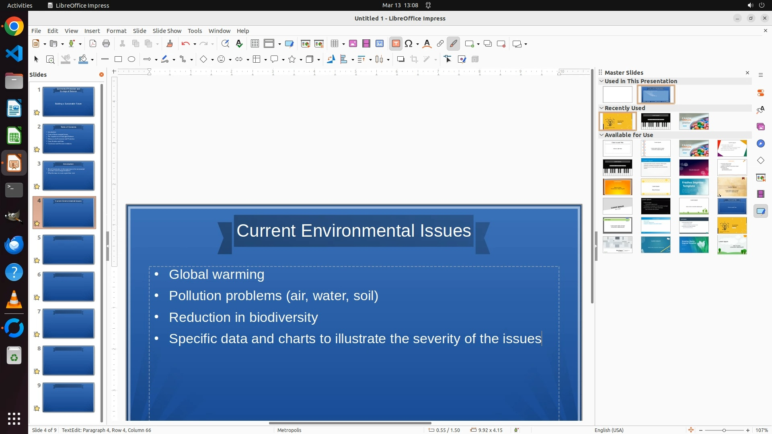Toggle Show Draw Functions highlighter icon
Image resolution: width=772 pixels, height=434 pixels.
click(x=454, y=44)
